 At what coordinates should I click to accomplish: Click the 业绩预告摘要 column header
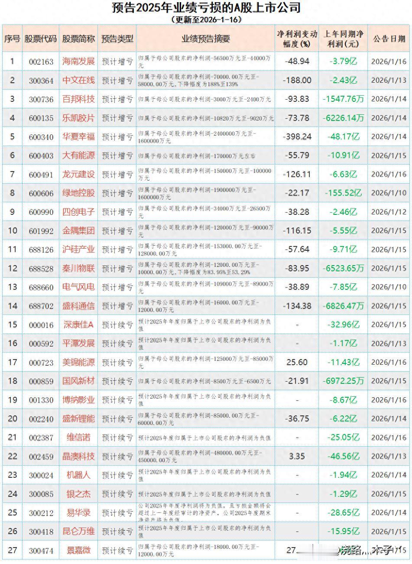point(206,39)
